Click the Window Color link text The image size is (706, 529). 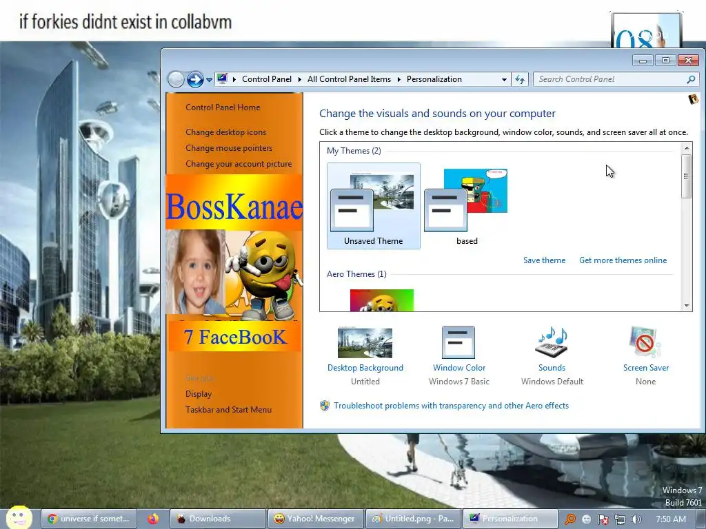click(x=458, y=368)
